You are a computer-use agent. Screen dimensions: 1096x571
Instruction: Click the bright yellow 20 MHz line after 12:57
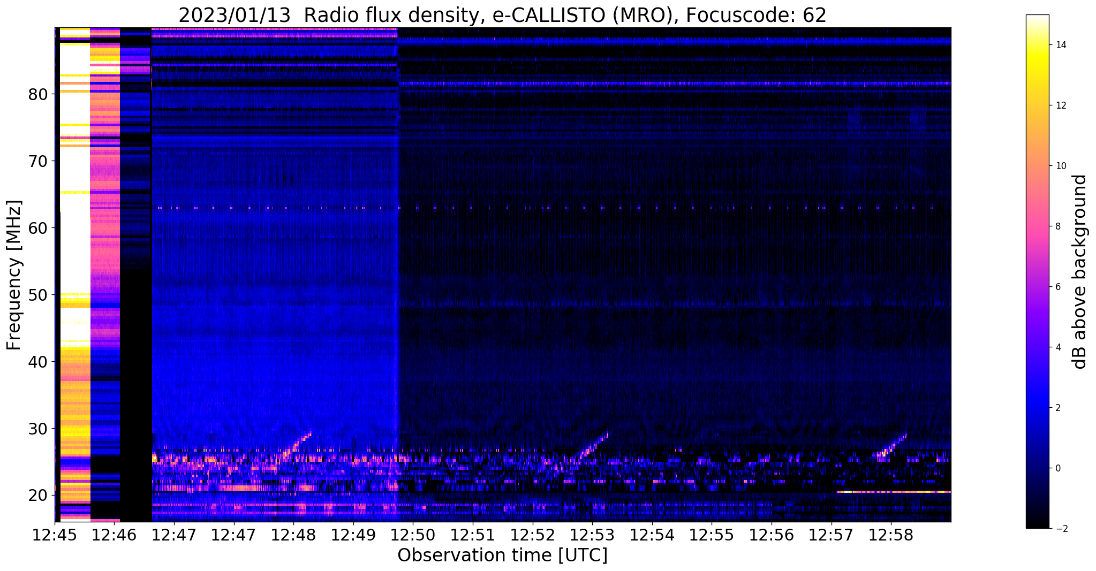click(894, 491)
